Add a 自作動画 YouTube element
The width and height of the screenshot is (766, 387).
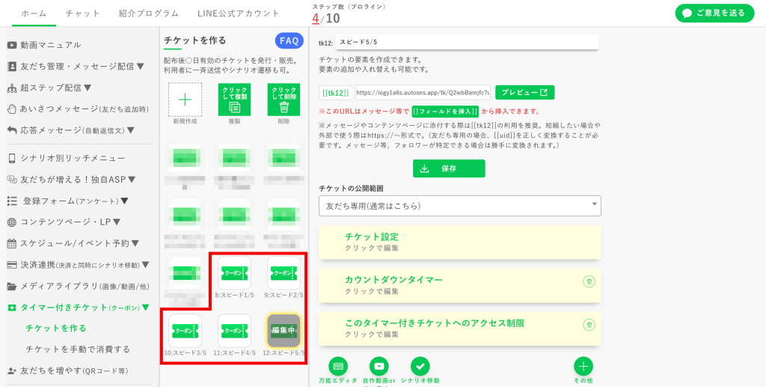coord(379,366)
